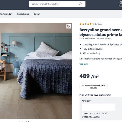
Task: Click the 'Fra 86 kr/måned med Klarna' box
Action: (x=94, y=86)
